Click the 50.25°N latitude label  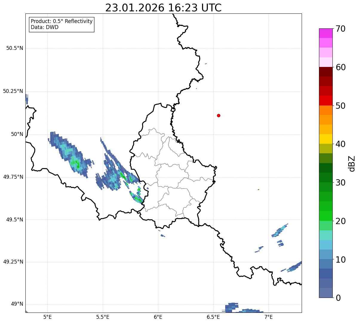coord(13,91)
